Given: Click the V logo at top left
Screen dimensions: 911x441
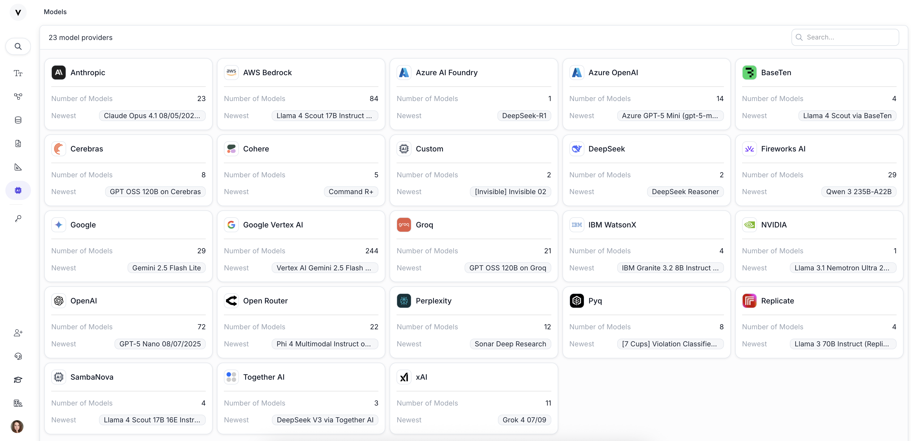Looking at the screenshot, I should (18, 12).
